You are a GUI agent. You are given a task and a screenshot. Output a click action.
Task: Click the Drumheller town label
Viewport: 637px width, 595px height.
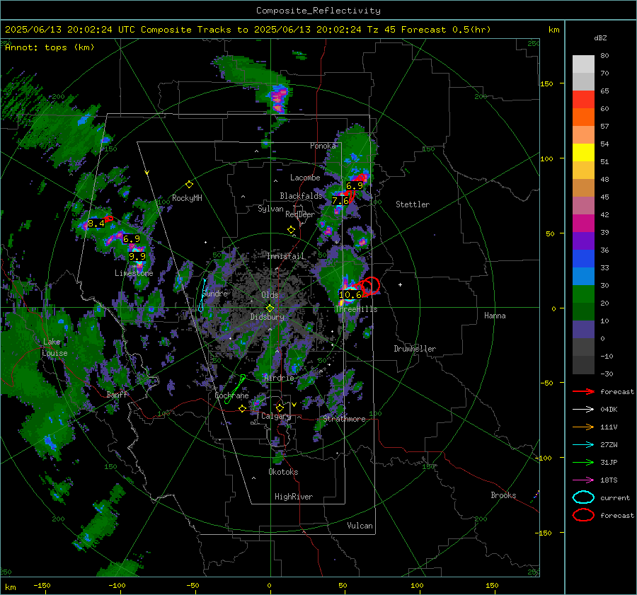coord(415,349)
